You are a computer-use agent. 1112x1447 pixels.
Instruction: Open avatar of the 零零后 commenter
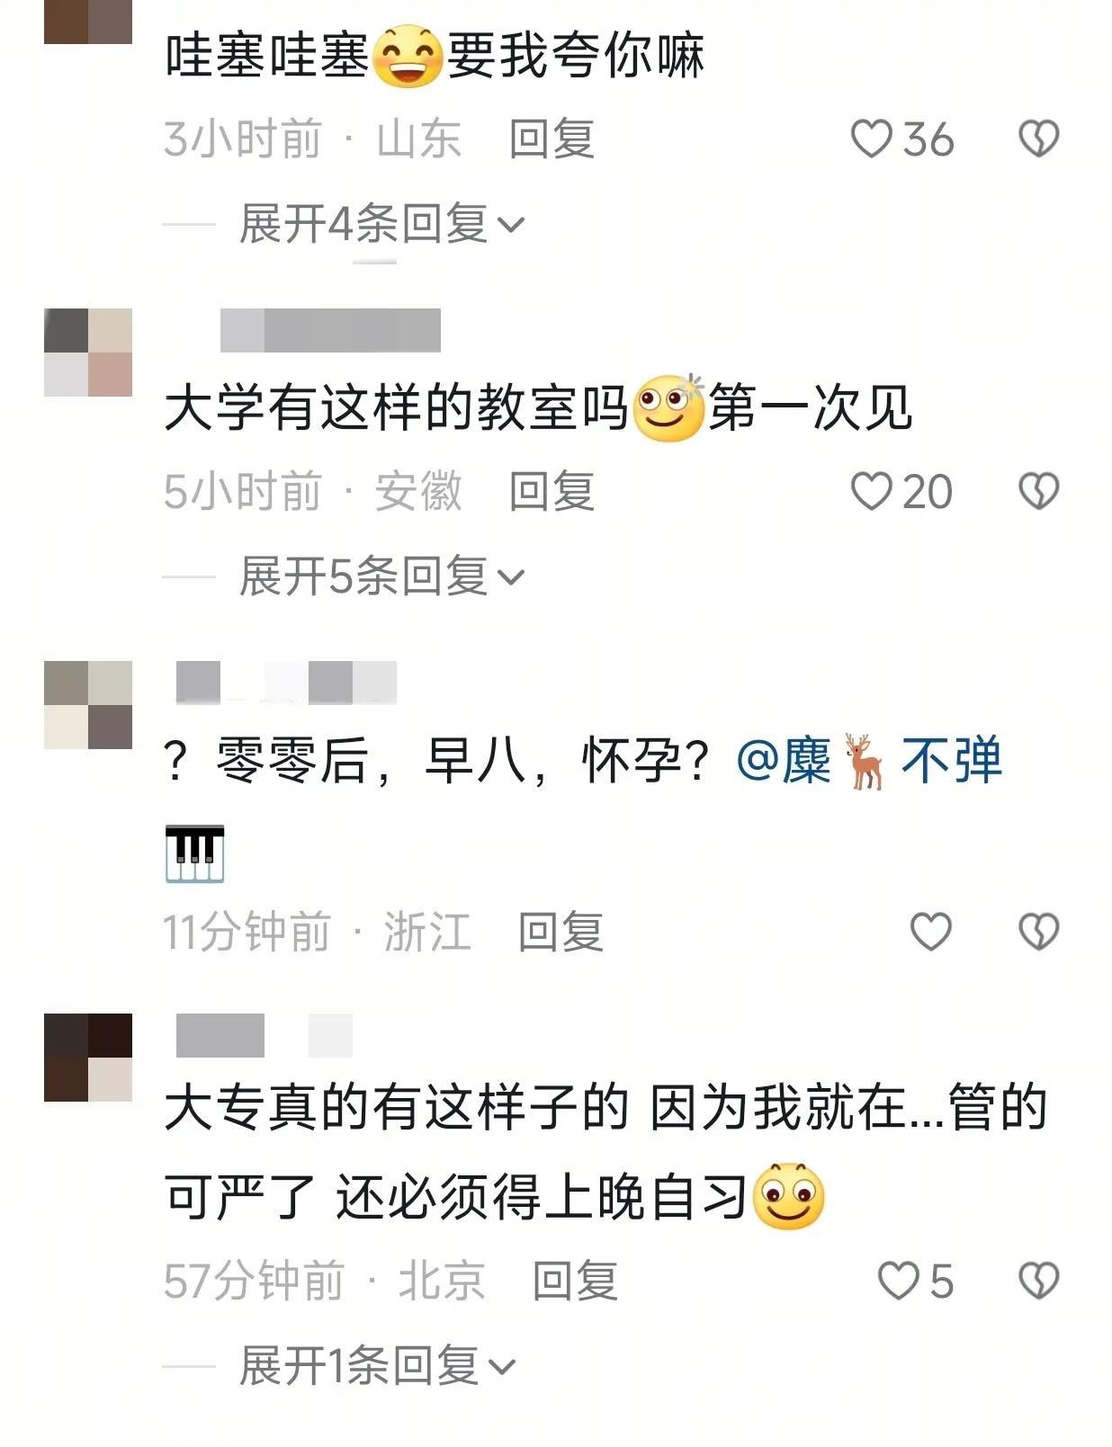[88, 705]
